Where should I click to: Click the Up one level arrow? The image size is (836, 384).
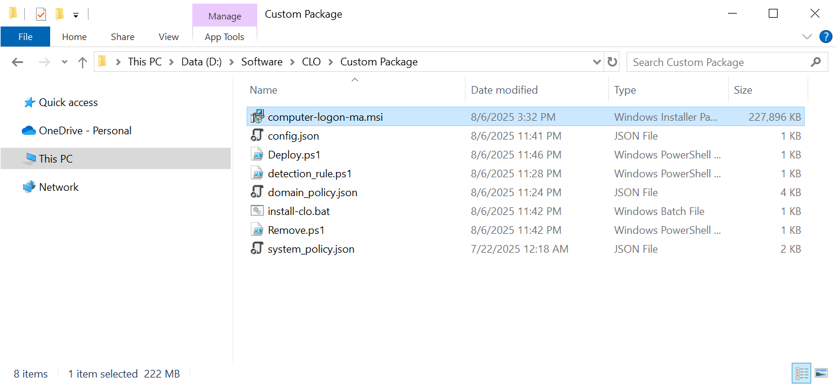coord(83,62)
